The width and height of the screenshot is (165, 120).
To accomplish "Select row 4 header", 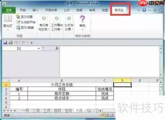I will click(6, 98).
